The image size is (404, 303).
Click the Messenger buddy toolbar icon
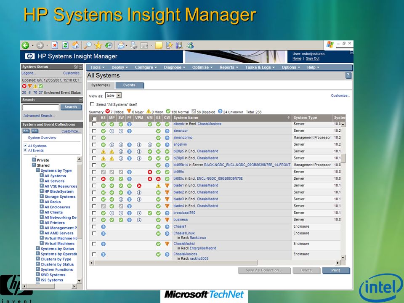click(x=190, y=45)
